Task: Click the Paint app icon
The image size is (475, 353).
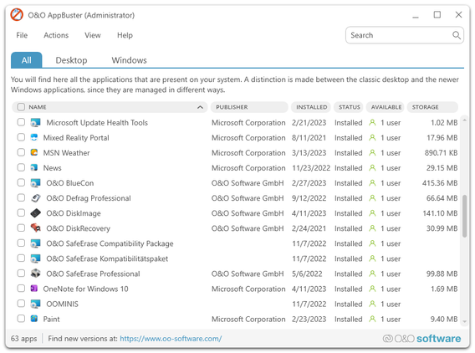Action: [34, 319]
